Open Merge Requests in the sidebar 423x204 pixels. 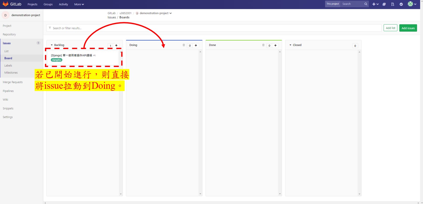(13, 82)
